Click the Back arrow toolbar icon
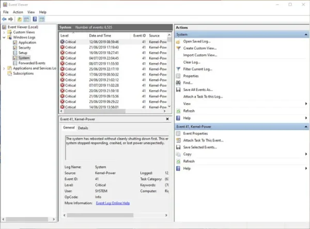The height and width of the screenshot is (229, 310). pos(4,19)
